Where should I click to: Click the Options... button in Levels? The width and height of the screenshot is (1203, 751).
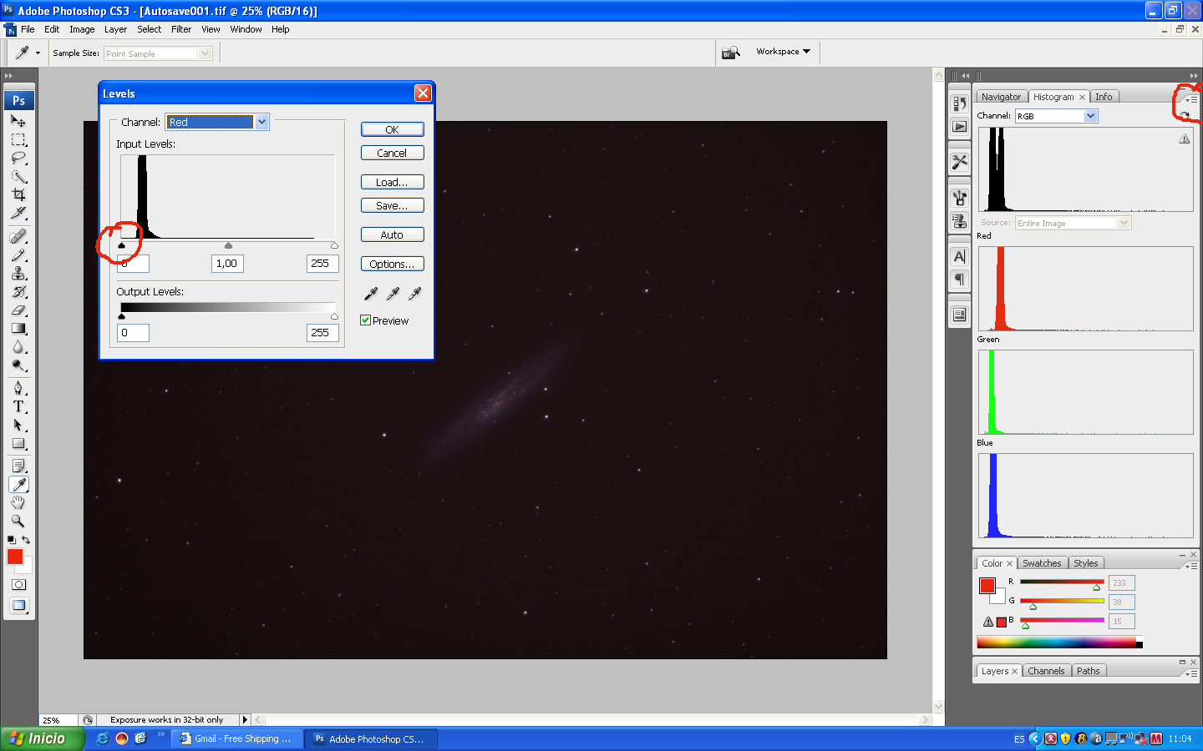pyautogui.click(x=392, y=264)
